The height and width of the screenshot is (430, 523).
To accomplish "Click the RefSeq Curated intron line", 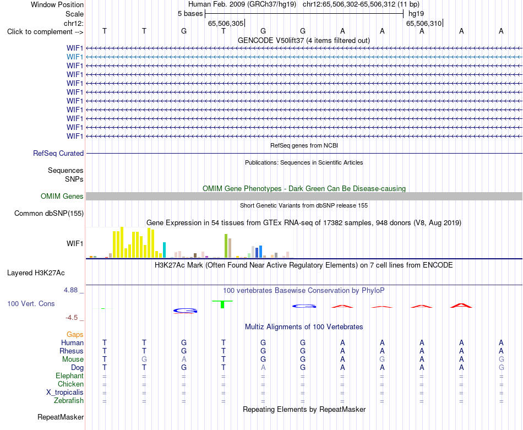I will point(304,154).
